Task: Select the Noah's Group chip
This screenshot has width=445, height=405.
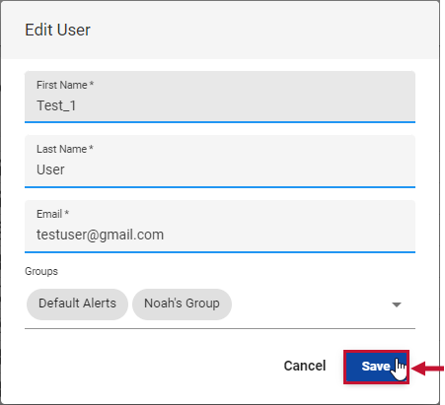Action: coord(182,304)
